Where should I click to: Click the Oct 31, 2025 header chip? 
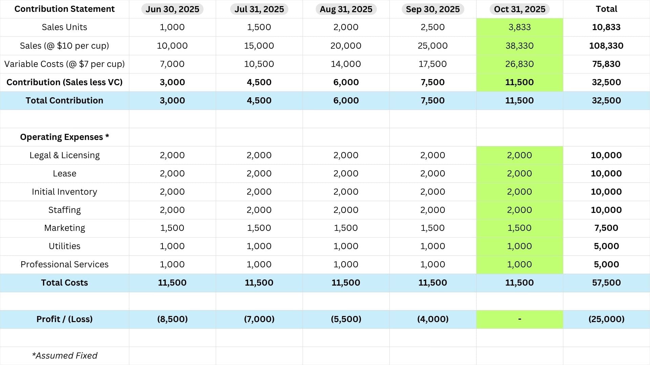tap(519, 9)
